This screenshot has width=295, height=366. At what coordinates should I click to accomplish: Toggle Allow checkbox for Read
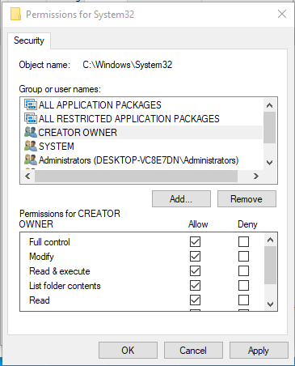[195, 300]
